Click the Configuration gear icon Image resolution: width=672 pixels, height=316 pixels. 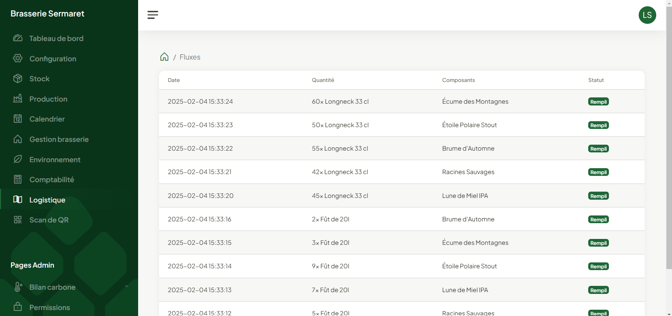coord(18,59)
